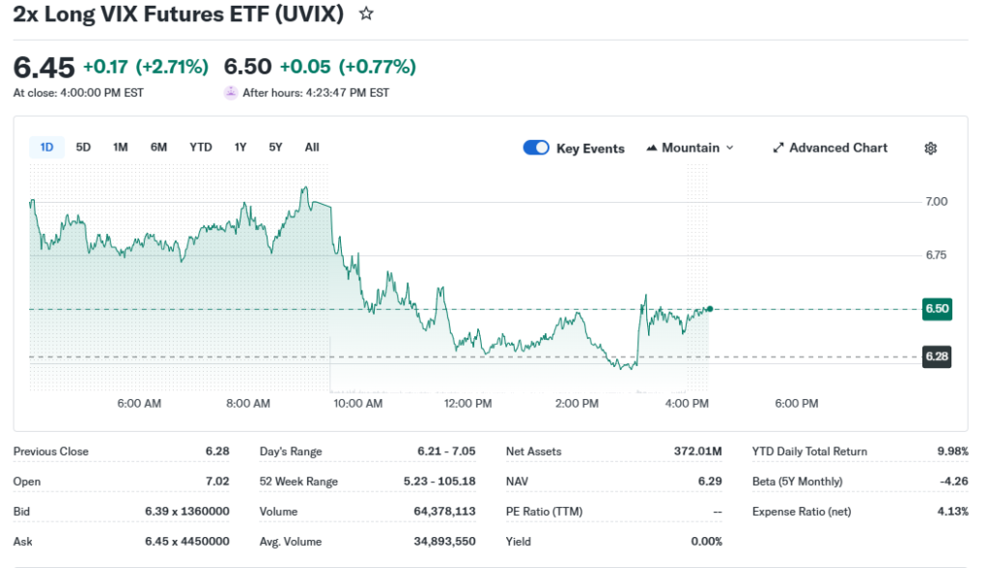Click the green endpoint dot on chart

point(710,308)
